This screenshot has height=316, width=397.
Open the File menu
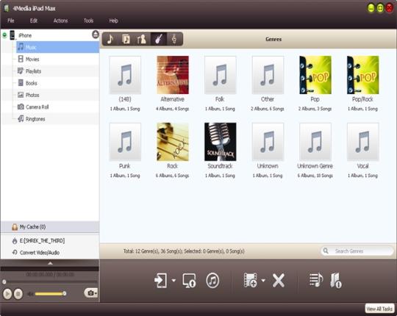(x=11, y=21)
